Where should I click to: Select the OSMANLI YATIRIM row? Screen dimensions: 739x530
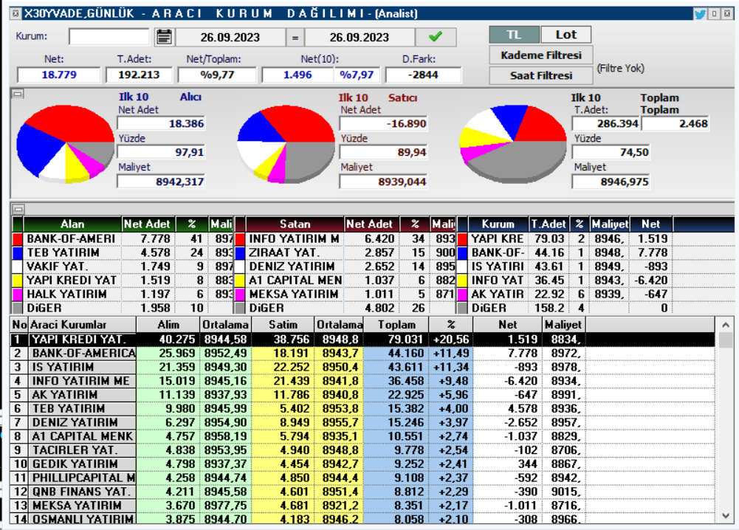(x=362, y=519)
